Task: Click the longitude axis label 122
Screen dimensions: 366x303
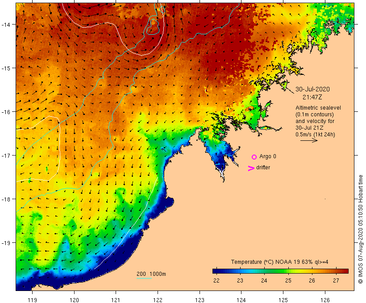Action: point(158,300)
